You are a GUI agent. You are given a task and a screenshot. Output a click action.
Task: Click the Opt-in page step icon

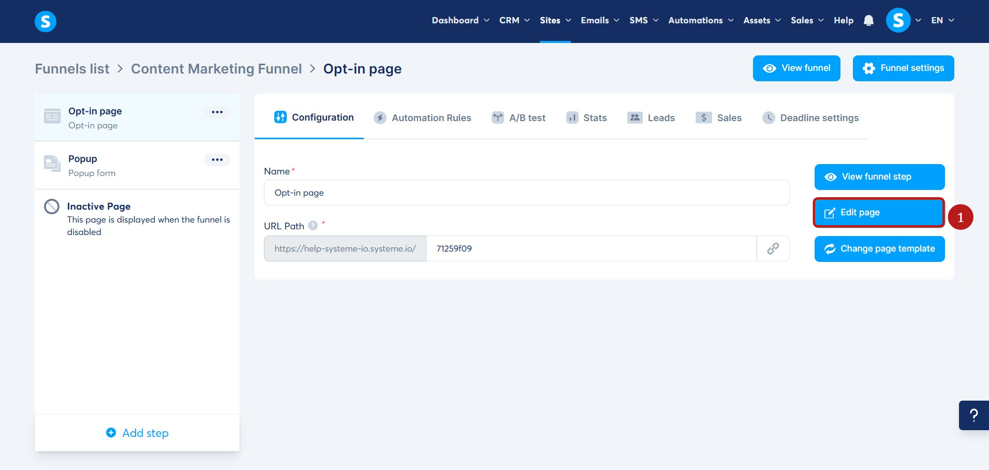pyautogui.click(x=52, y=116)
